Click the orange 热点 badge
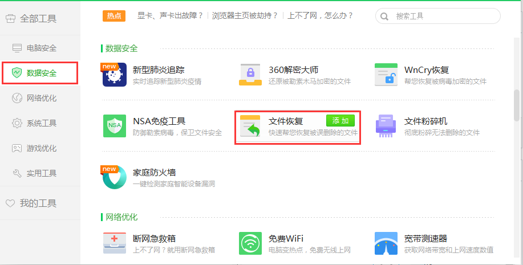523x265 pixels. click(x=114, y=15)
